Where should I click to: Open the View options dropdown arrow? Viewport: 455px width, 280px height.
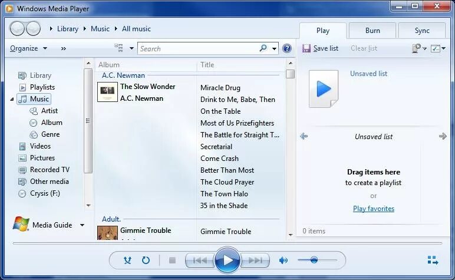(131, 48)
